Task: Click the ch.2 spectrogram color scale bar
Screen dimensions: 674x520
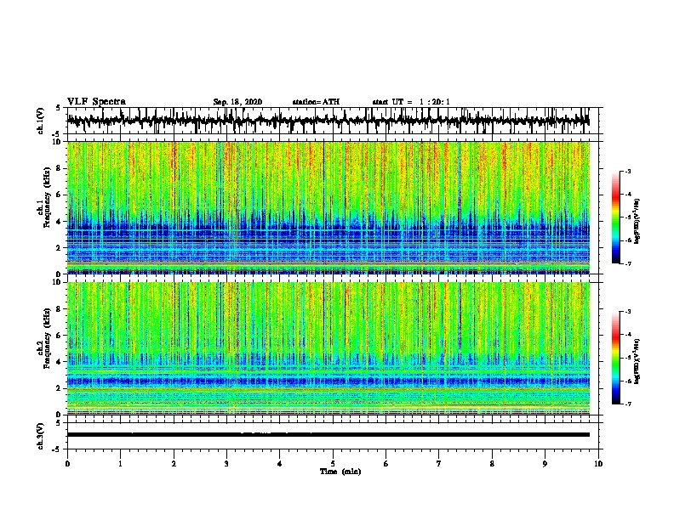Action: 615,358
